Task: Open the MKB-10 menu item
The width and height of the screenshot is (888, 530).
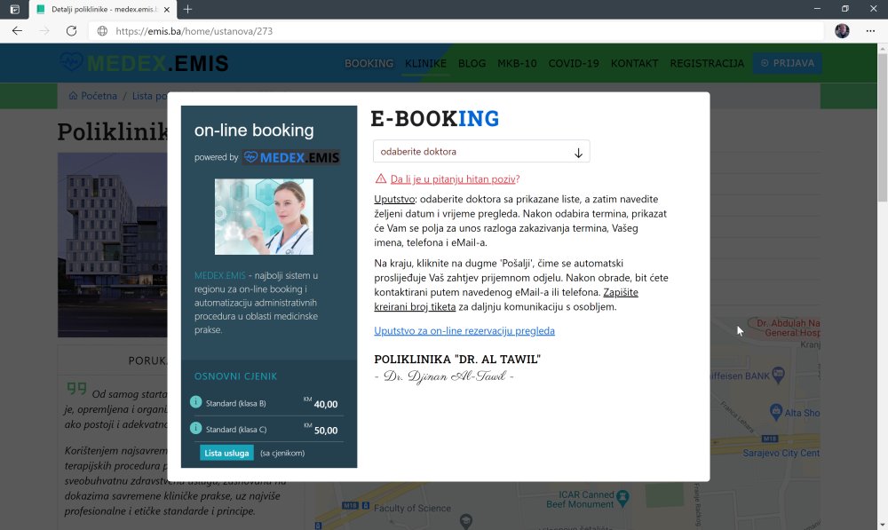Action: pyautogui.click(x=517, y=63)
